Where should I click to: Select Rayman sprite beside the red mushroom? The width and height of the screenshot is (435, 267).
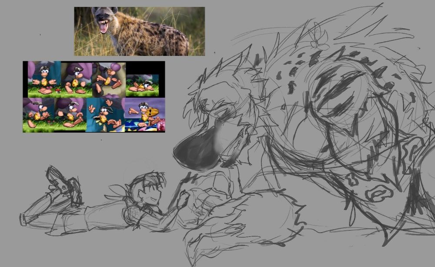(x=44, y=79)
